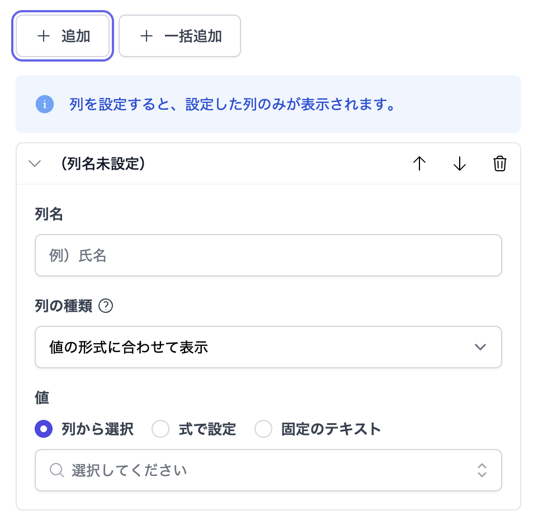
Task: Select the 列から選択 radio option
Action: pos(44,429)
